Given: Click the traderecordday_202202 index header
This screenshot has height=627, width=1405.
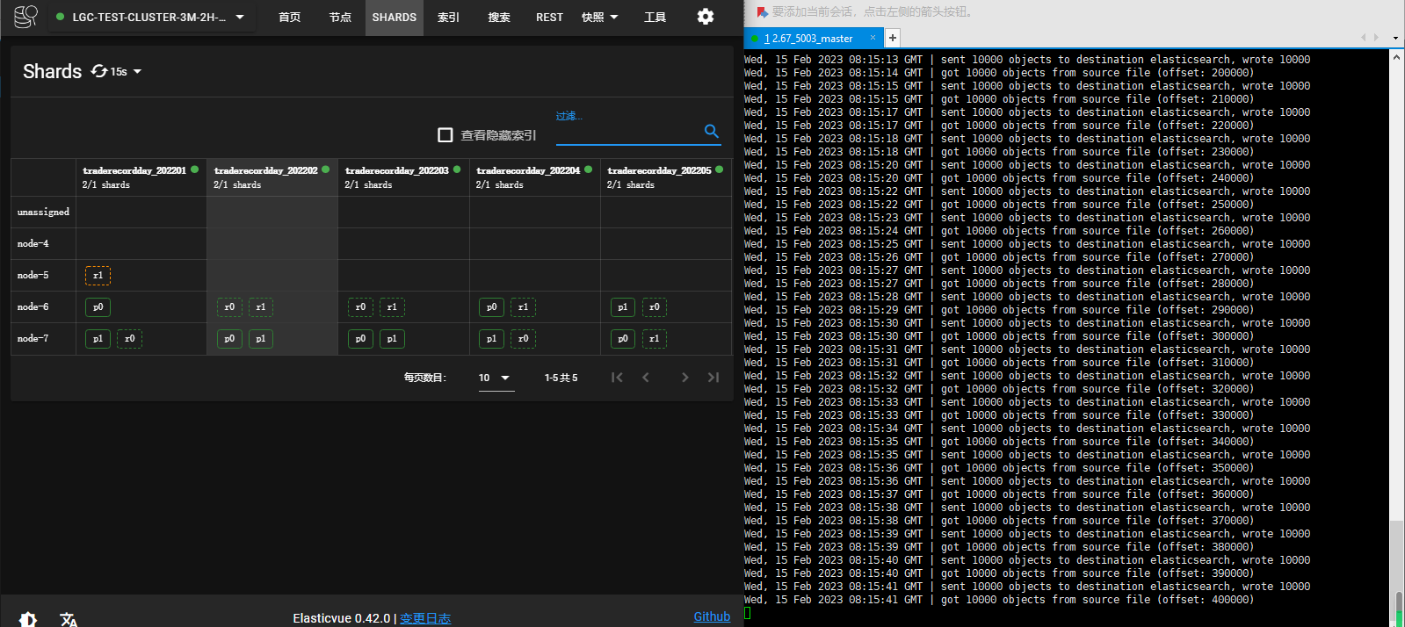Looking at the screenshot, I should pos(266,170).
